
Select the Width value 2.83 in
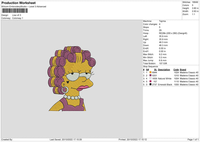tap(195, 11)
